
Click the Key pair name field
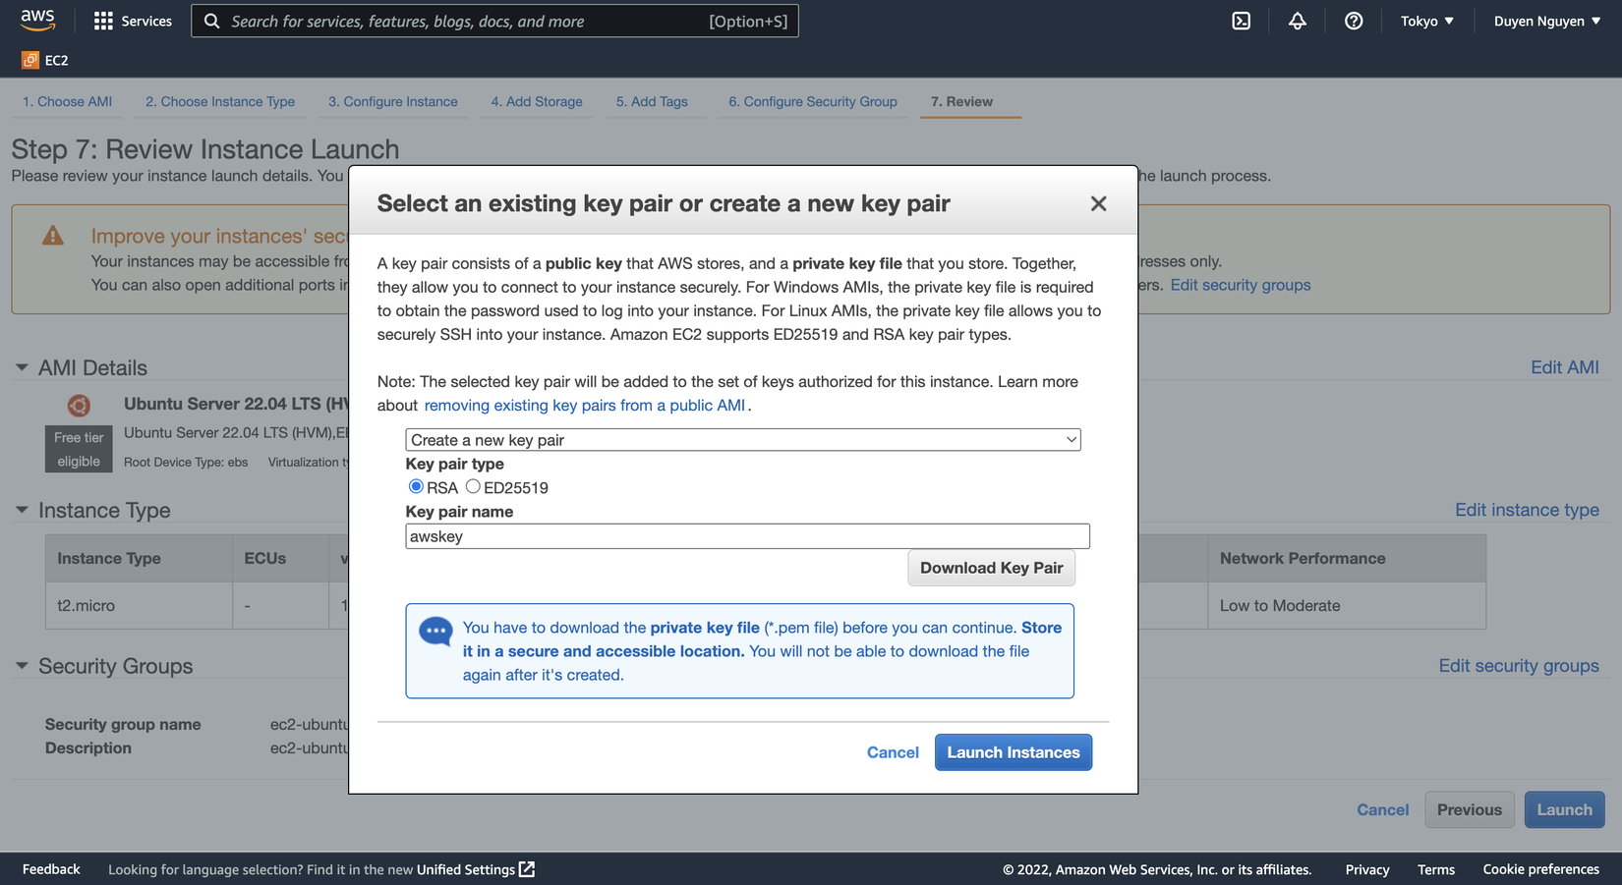point(747,536)
